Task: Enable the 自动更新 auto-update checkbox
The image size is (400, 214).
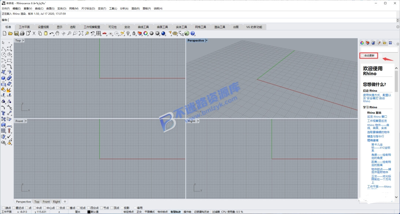Action: (x=362, y=55)
